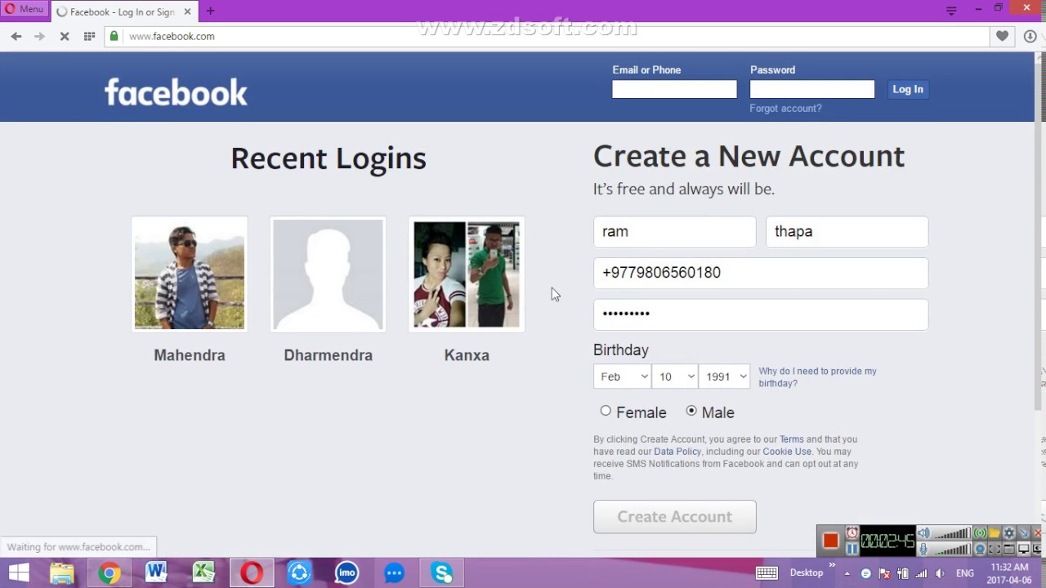Toggle the recorder webcam icon
Screen dimensions: 1046x588
pos(980,549)
